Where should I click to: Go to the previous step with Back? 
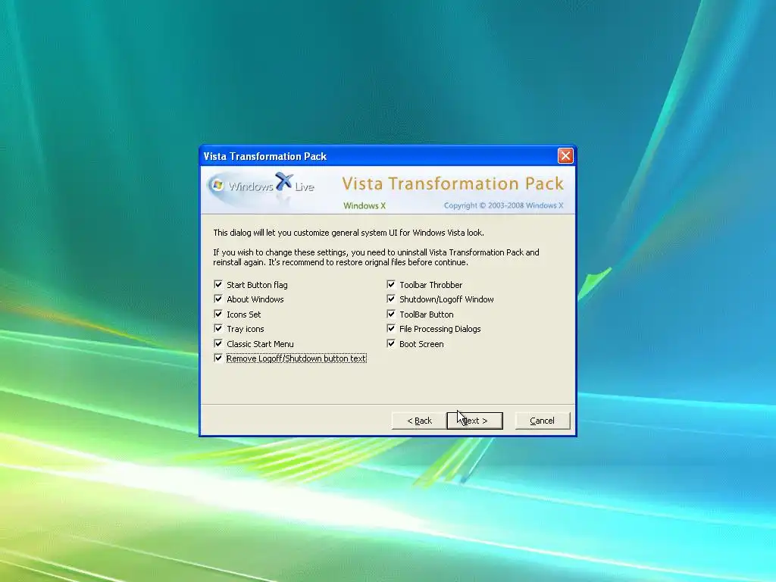coord(419,421)
